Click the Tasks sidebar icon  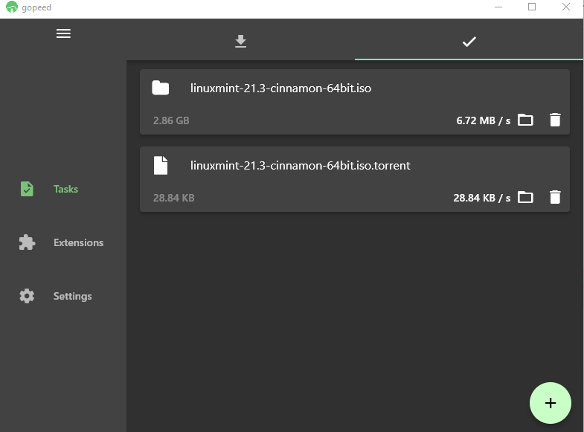(27, 189)
